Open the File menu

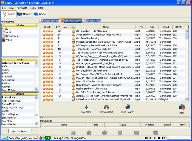tap(4, 8)
